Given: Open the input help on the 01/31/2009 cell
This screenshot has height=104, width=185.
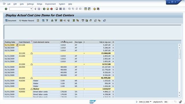Looking at the screenshot, I should pos(17,45).
